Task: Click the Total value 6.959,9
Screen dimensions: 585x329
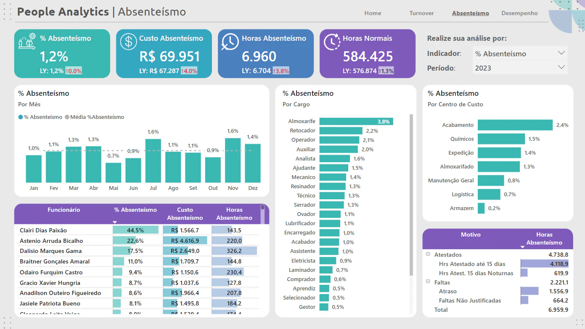Action: [x=559, y=310]
